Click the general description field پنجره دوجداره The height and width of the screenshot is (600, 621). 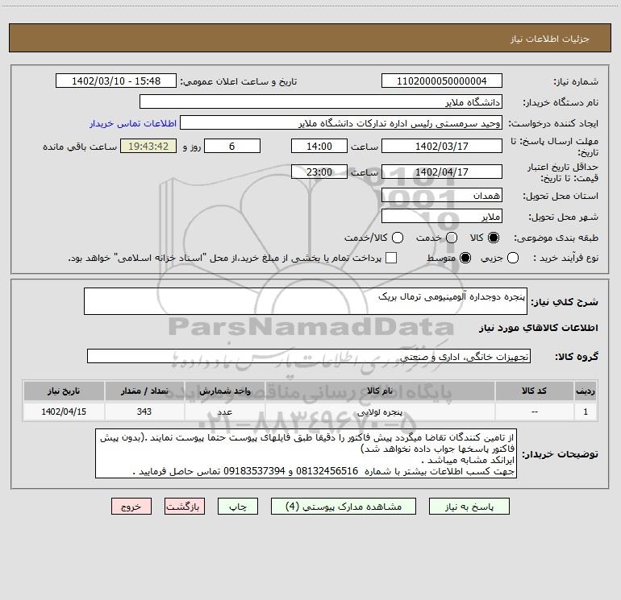click(x=306, y=301)
